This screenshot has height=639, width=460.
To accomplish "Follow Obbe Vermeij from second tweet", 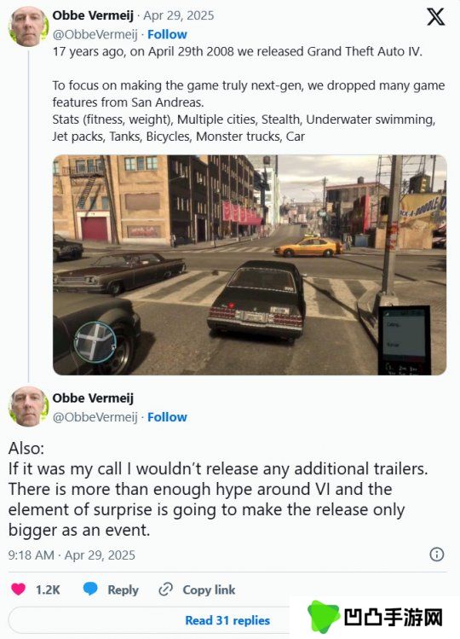I will 167,417.
